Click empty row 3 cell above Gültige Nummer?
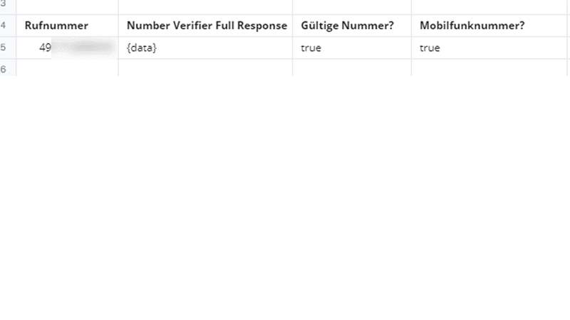570x320 pixels. coord(352,6)
